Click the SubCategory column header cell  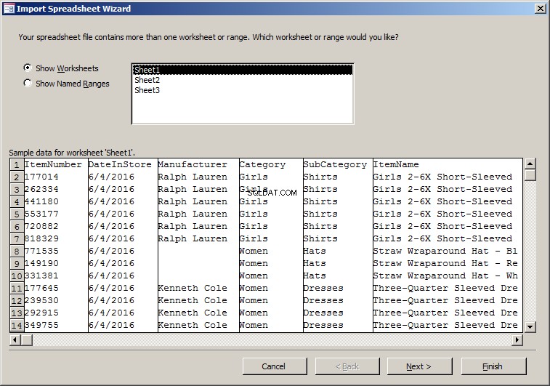point(338,164)
